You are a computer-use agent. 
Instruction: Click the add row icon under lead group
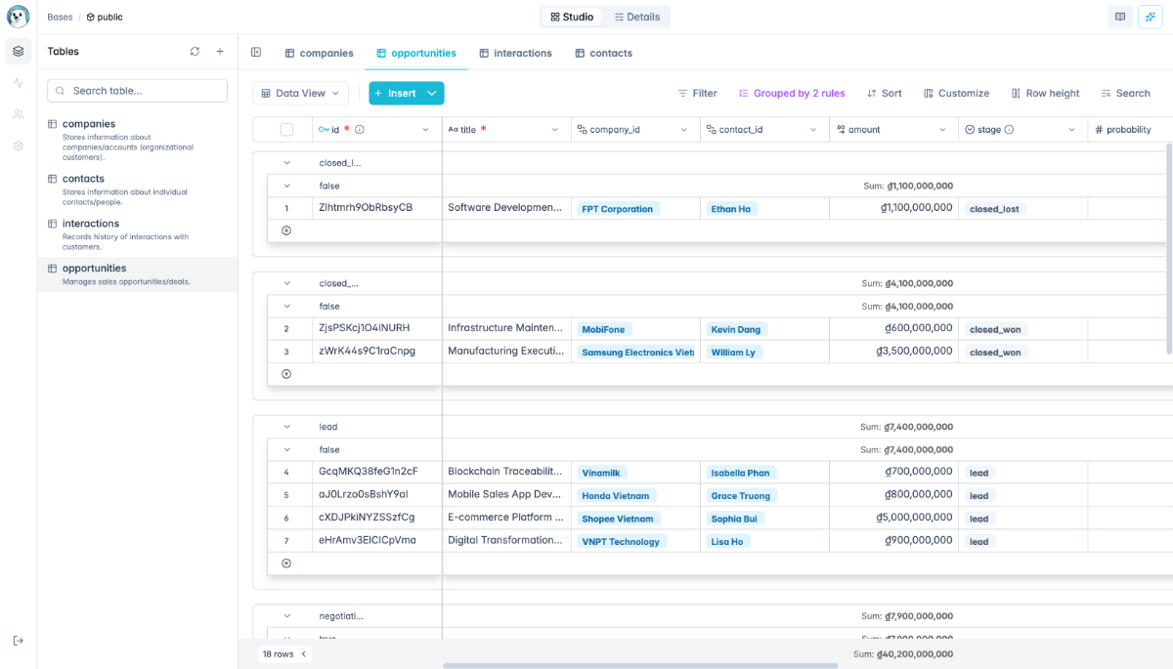pos(286,564)
